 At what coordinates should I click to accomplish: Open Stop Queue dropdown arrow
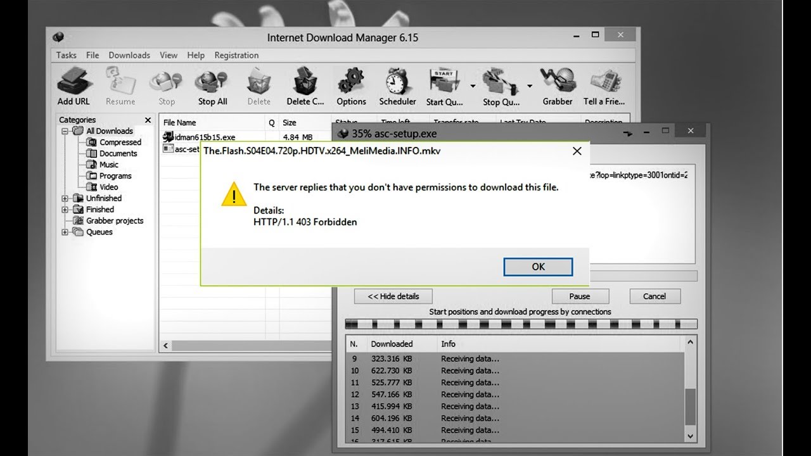click(x=530, y=85)
